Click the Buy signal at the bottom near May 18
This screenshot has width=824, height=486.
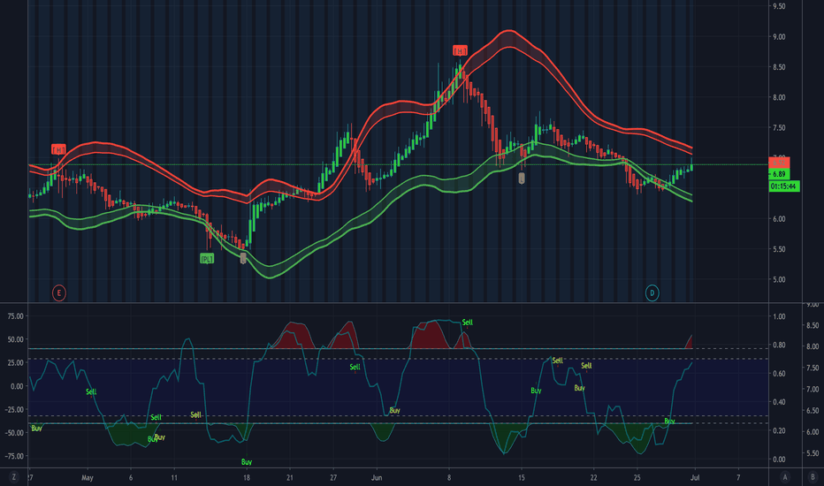tap(247, 462)
